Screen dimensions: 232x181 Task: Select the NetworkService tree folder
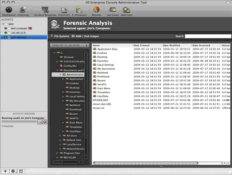pyautogui.click(x=75, y=149)
